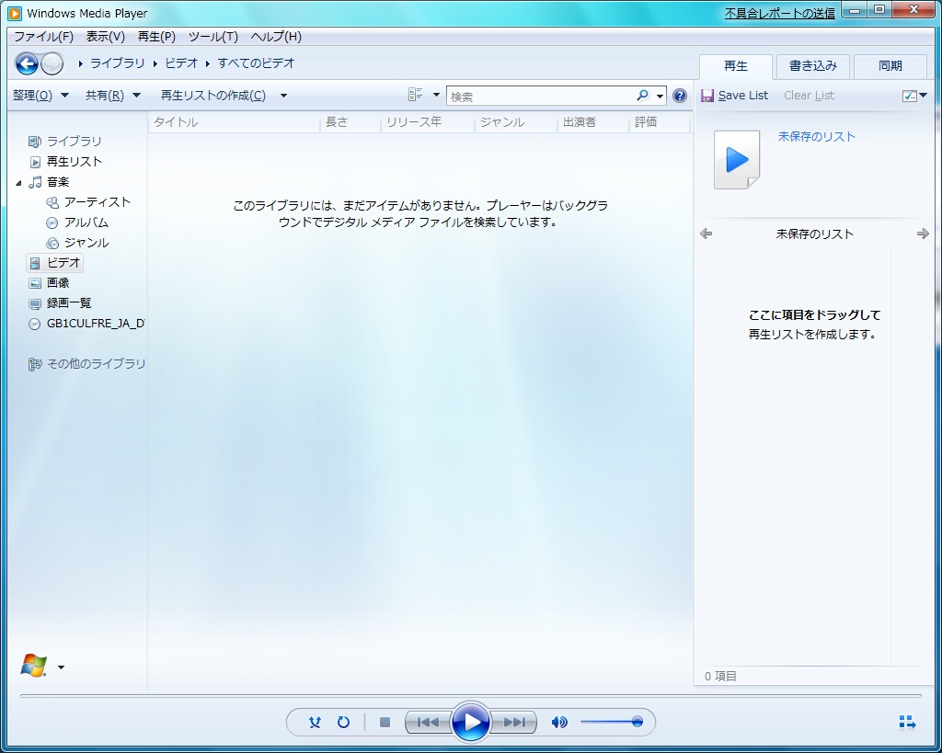Switch to the 同期 tab
942x753 pixels.
(890, 66)
